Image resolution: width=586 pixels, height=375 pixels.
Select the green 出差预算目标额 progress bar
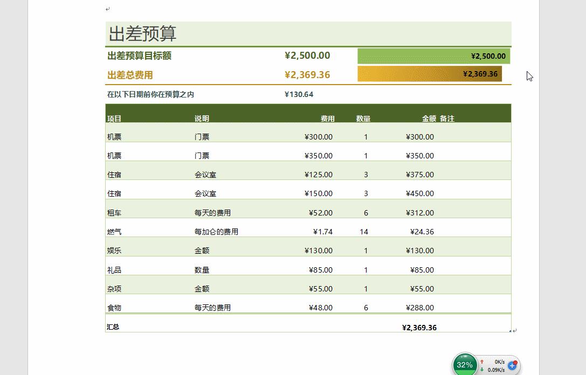(433, 55)
